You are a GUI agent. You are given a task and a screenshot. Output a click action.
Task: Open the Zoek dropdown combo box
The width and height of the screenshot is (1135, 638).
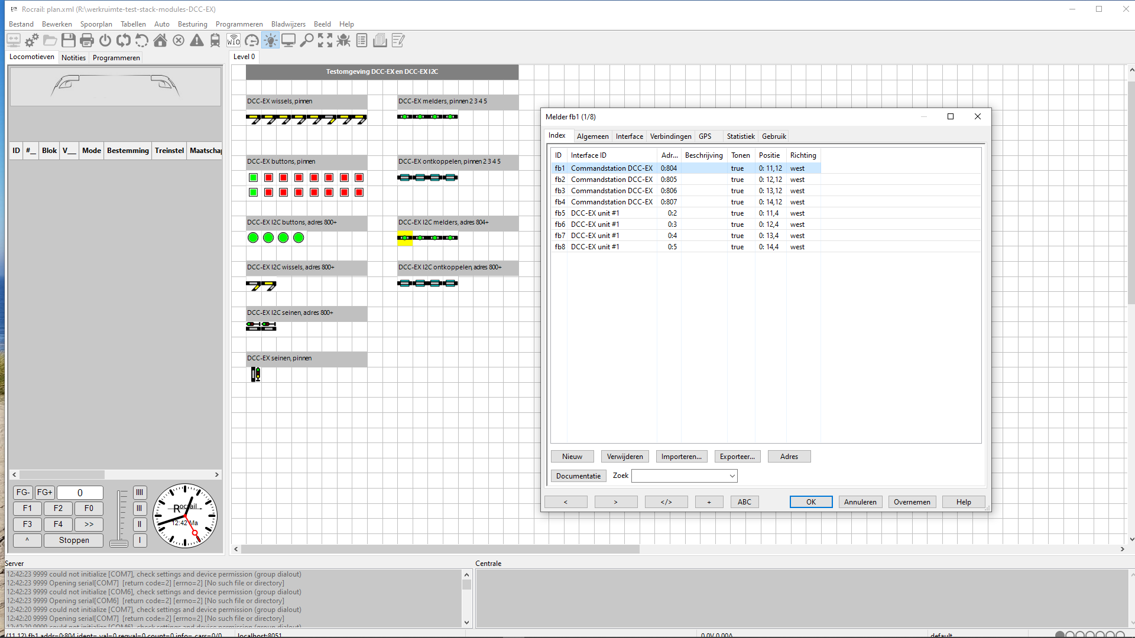coord(732,476)
